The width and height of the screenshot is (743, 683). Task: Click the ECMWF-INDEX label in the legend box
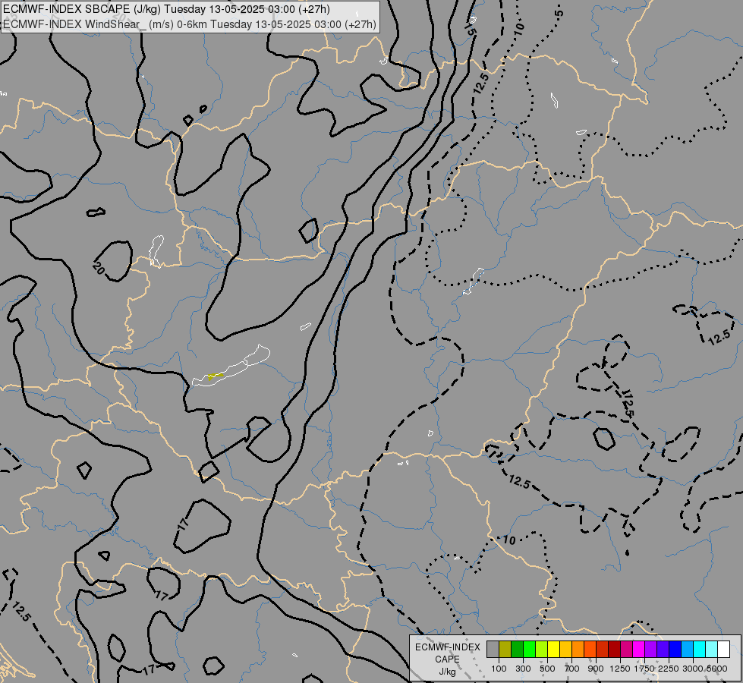[448, 647]
